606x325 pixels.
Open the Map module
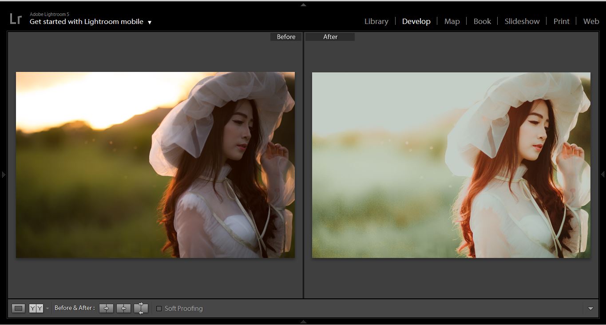click(x=452, y=21)
